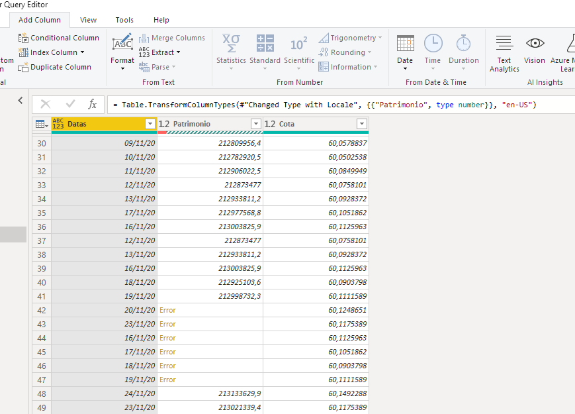Image resolution: width=575 pixels, height=414 pixels.
Task: Open the Duration column options
Action: click(464, 52)
